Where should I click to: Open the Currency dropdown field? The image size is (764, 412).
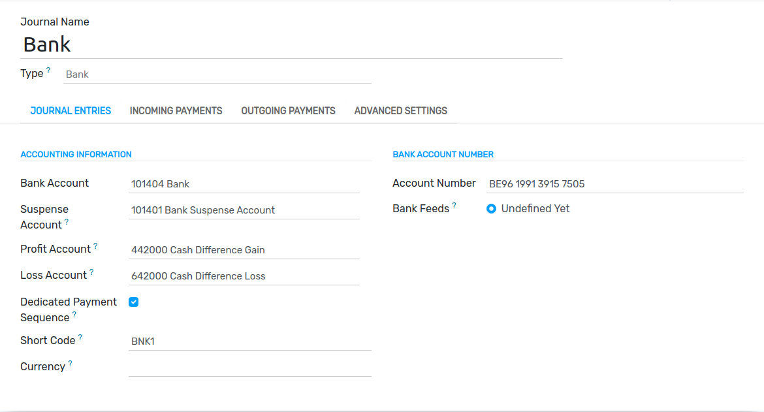coord(250,367)
